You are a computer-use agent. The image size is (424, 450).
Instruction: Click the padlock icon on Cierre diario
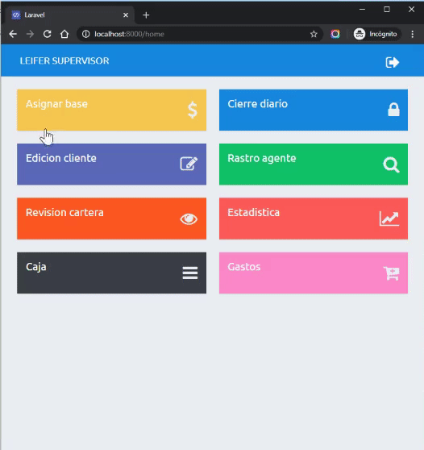click(393, 110)
